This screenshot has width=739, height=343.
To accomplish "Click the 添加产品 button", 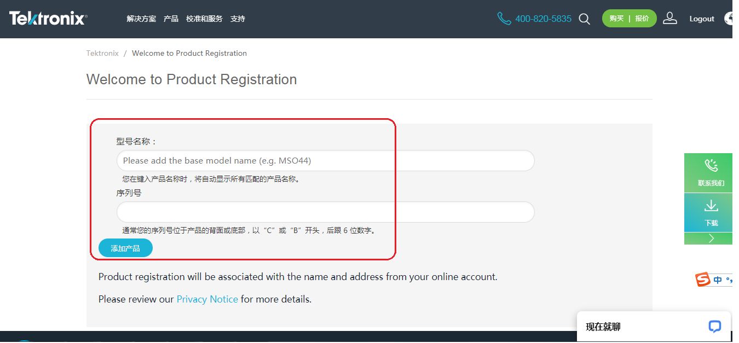I will pyautogui.click(x=125, y=248).
